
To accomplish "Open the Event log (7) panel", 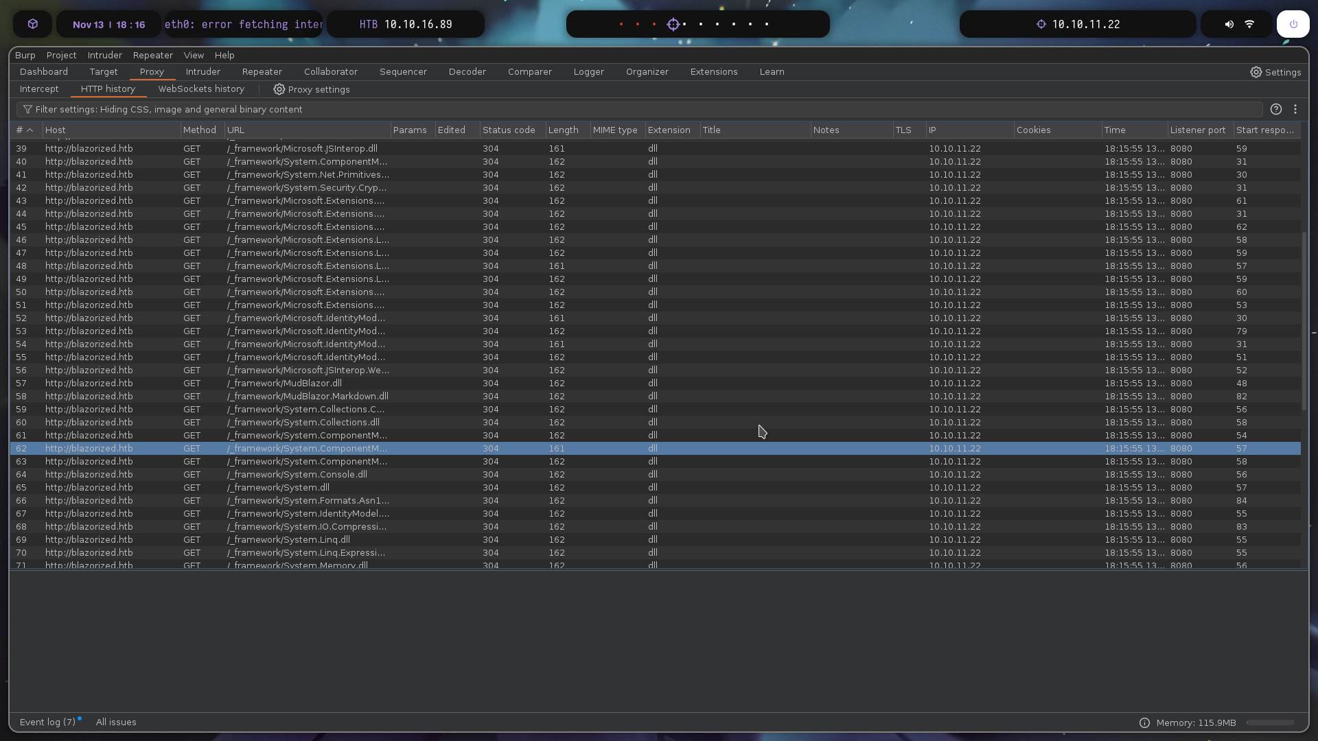I will click(x=47, y=722).
